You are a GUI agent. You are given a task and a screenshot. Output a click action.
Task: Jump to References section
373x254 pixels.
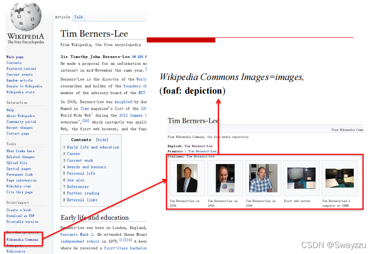point(78,187)
